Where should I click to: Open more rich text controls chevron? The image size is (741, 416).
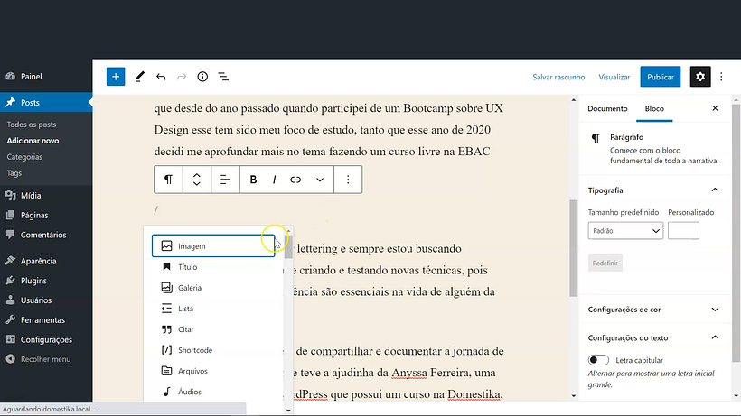click(x=320, y=180)
